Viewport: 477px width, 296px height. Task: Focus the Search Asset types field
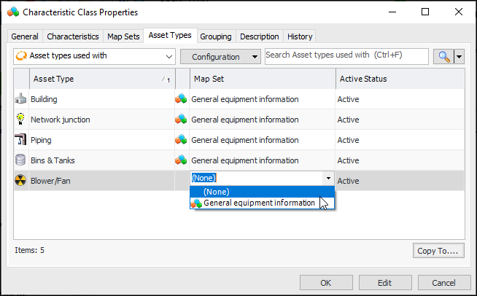pyautogui.click(x=346, y=55)
